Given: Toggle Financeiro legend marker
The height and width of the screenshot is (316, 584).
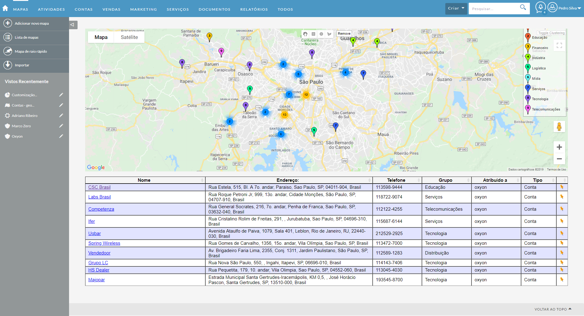Looking at the screenshot, I should point(528,47).
